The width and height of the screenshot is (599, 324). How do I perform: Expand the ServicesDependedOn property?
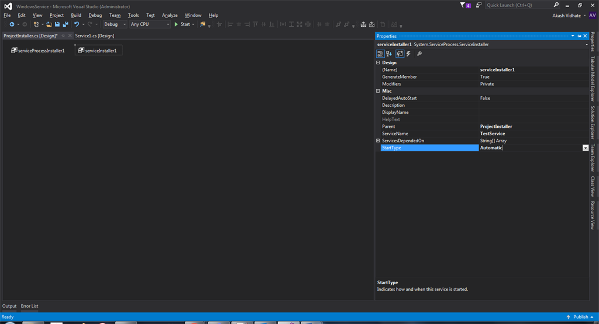[x=378, y=141]
